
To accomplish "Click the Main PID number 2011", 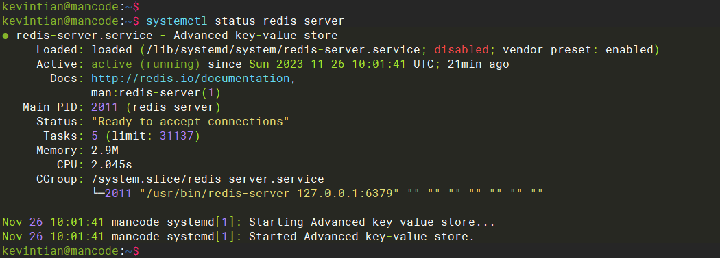I will pos(105,107).
